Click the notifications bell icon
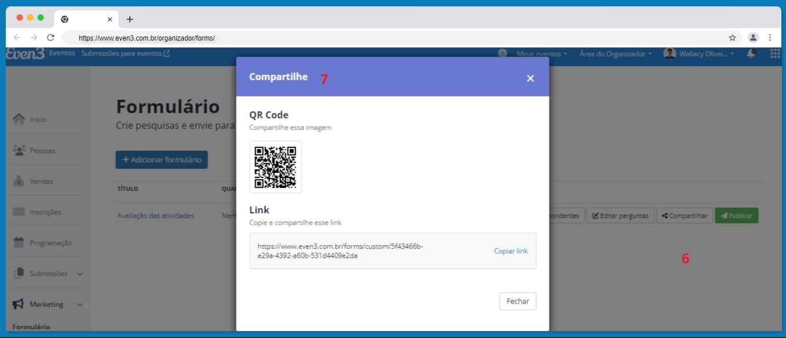The height and width of the screenshot is (338, 786). [751, 53]
